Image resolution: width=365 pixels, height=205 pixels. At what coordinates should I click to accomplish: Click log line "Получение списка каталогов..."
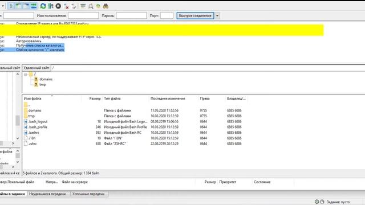pyautogui.click(x=40, y=46)
